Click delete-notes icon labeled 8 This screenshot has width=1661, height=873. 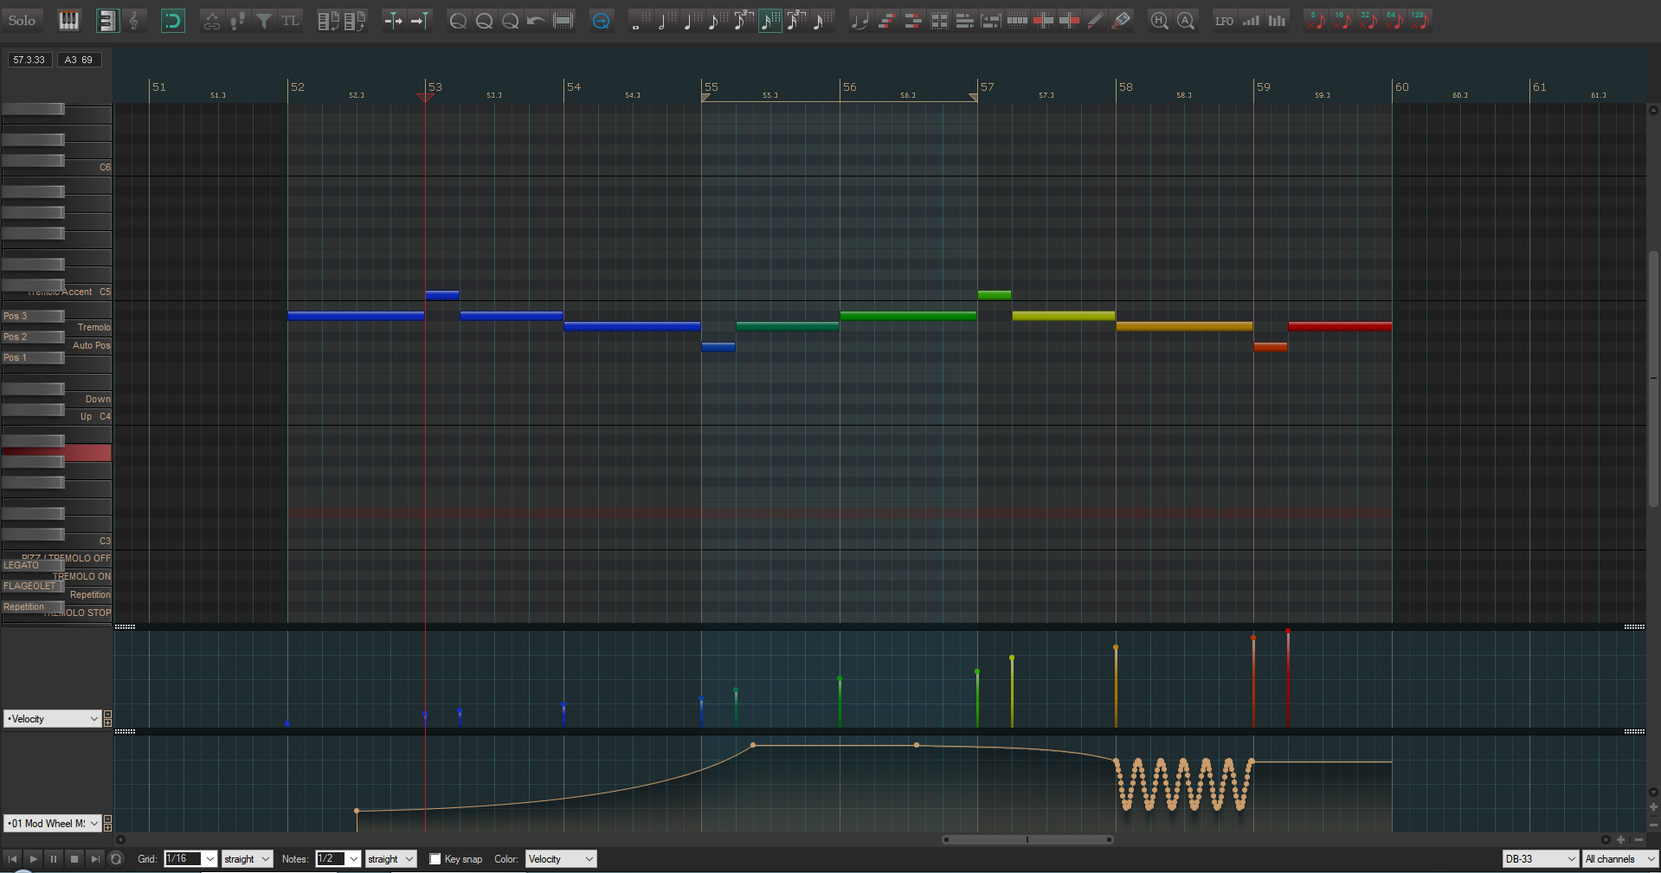pos(1317,20)
